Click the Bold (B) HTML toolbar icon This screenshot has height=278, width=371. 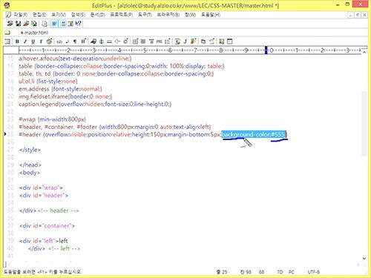click(x=17, y=42)
